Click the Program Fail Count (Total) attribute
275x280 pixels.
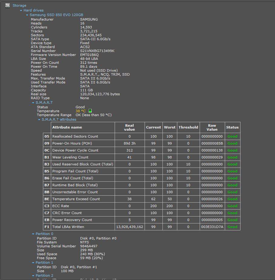[75, 171]
